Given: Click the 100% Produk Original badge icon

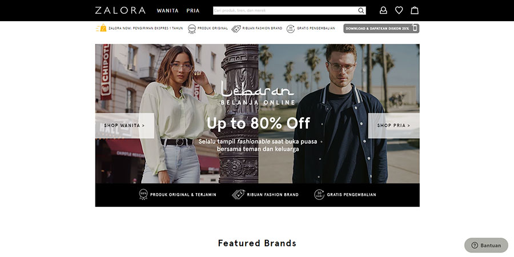Looking at the screenshot, I should tap(192, 29).
